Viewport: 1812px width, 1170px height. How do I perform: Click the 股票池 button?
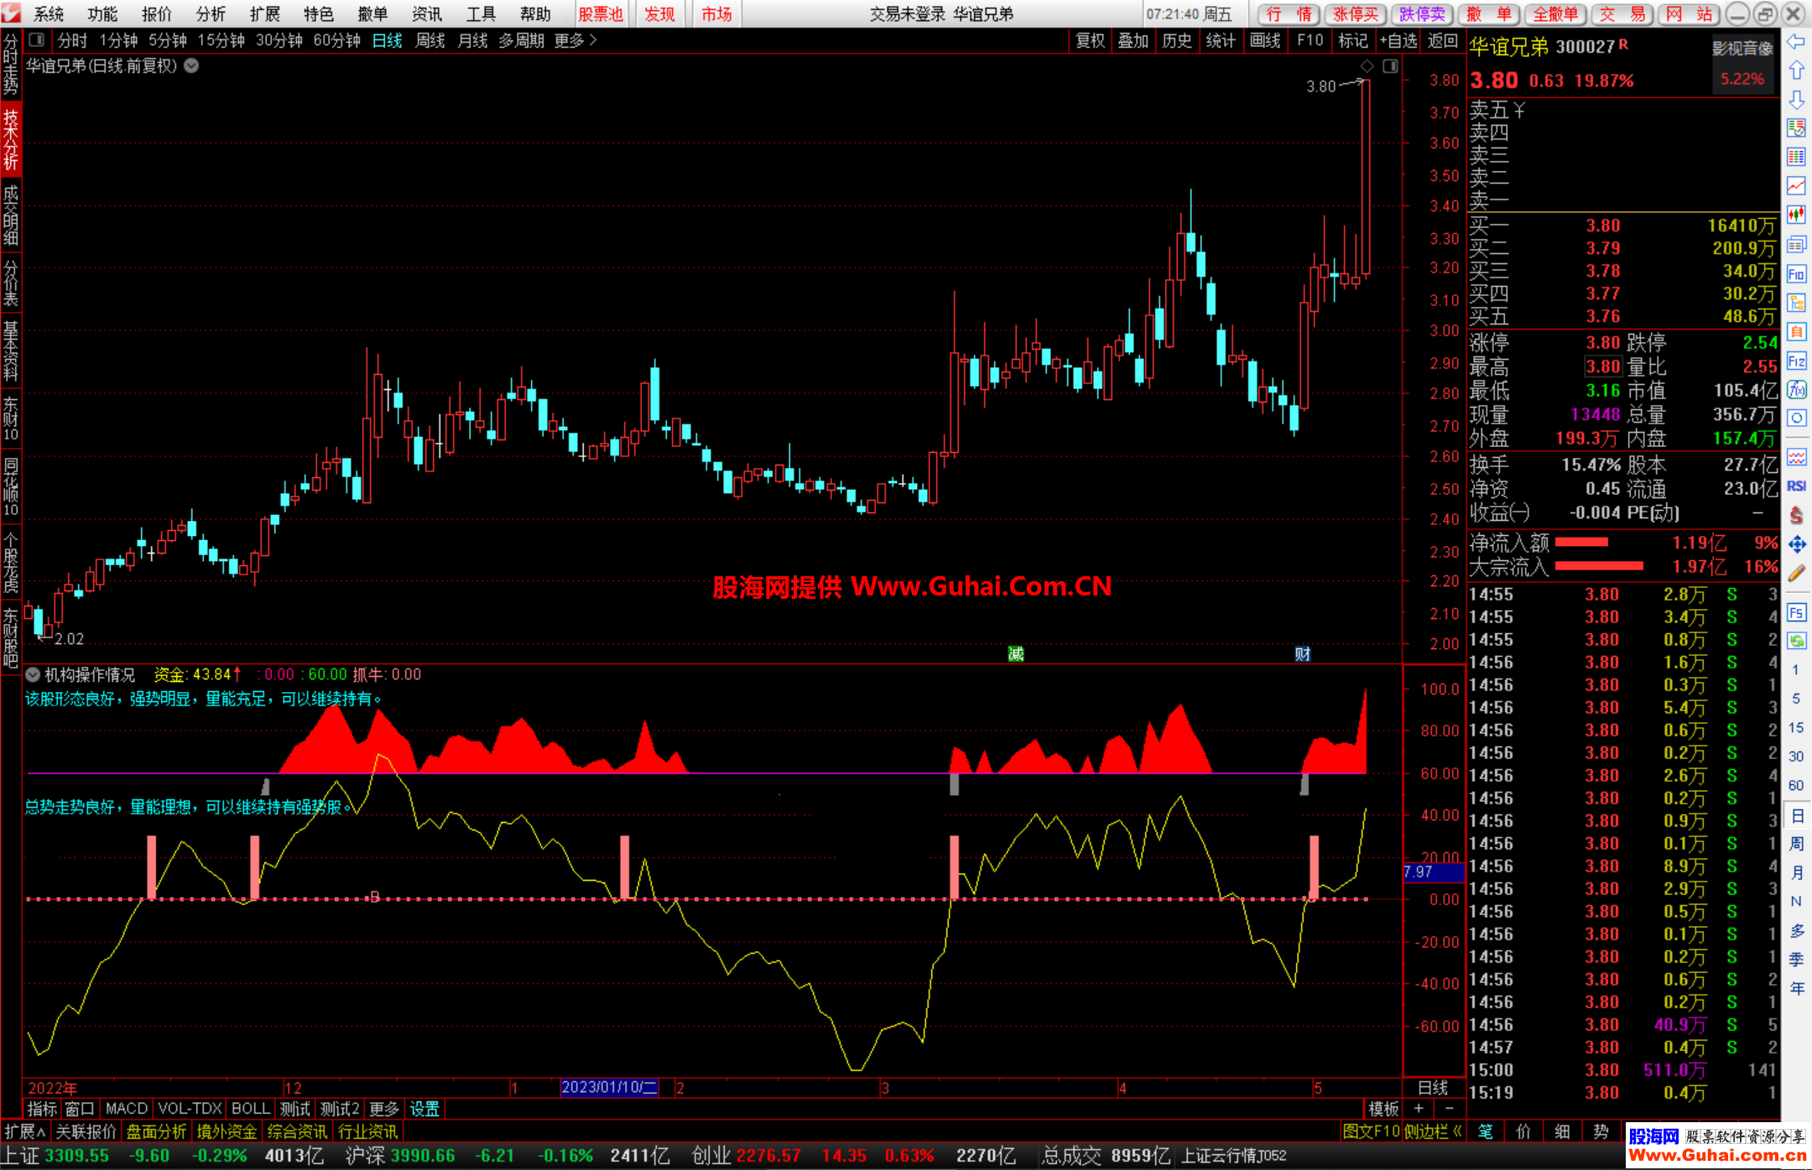point(601,14)
